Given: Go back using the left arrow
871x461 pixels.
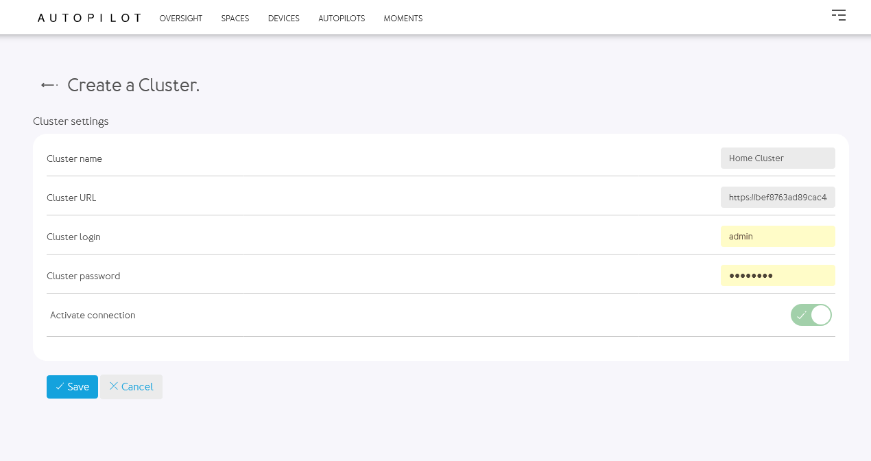Looking at the screenshot, I should pyautogui.click(x=49, y=85).
